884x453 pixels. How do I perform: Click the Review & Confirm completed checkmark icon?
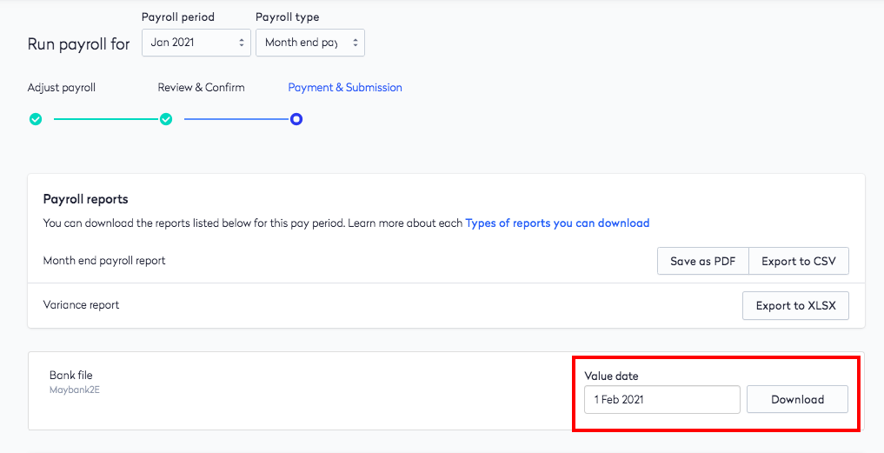[166, 119]
